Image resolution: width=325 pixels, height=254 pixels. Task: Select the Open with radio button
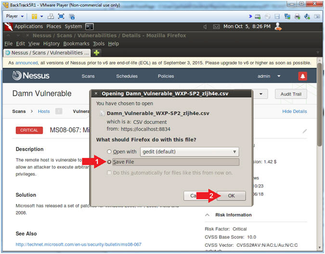click(109, 152)
